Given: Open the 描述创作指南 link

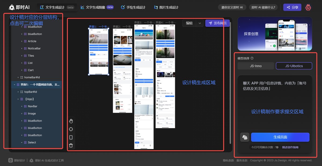Looking at the screenshot, I should pyautogui.click(x=290, y=147).
